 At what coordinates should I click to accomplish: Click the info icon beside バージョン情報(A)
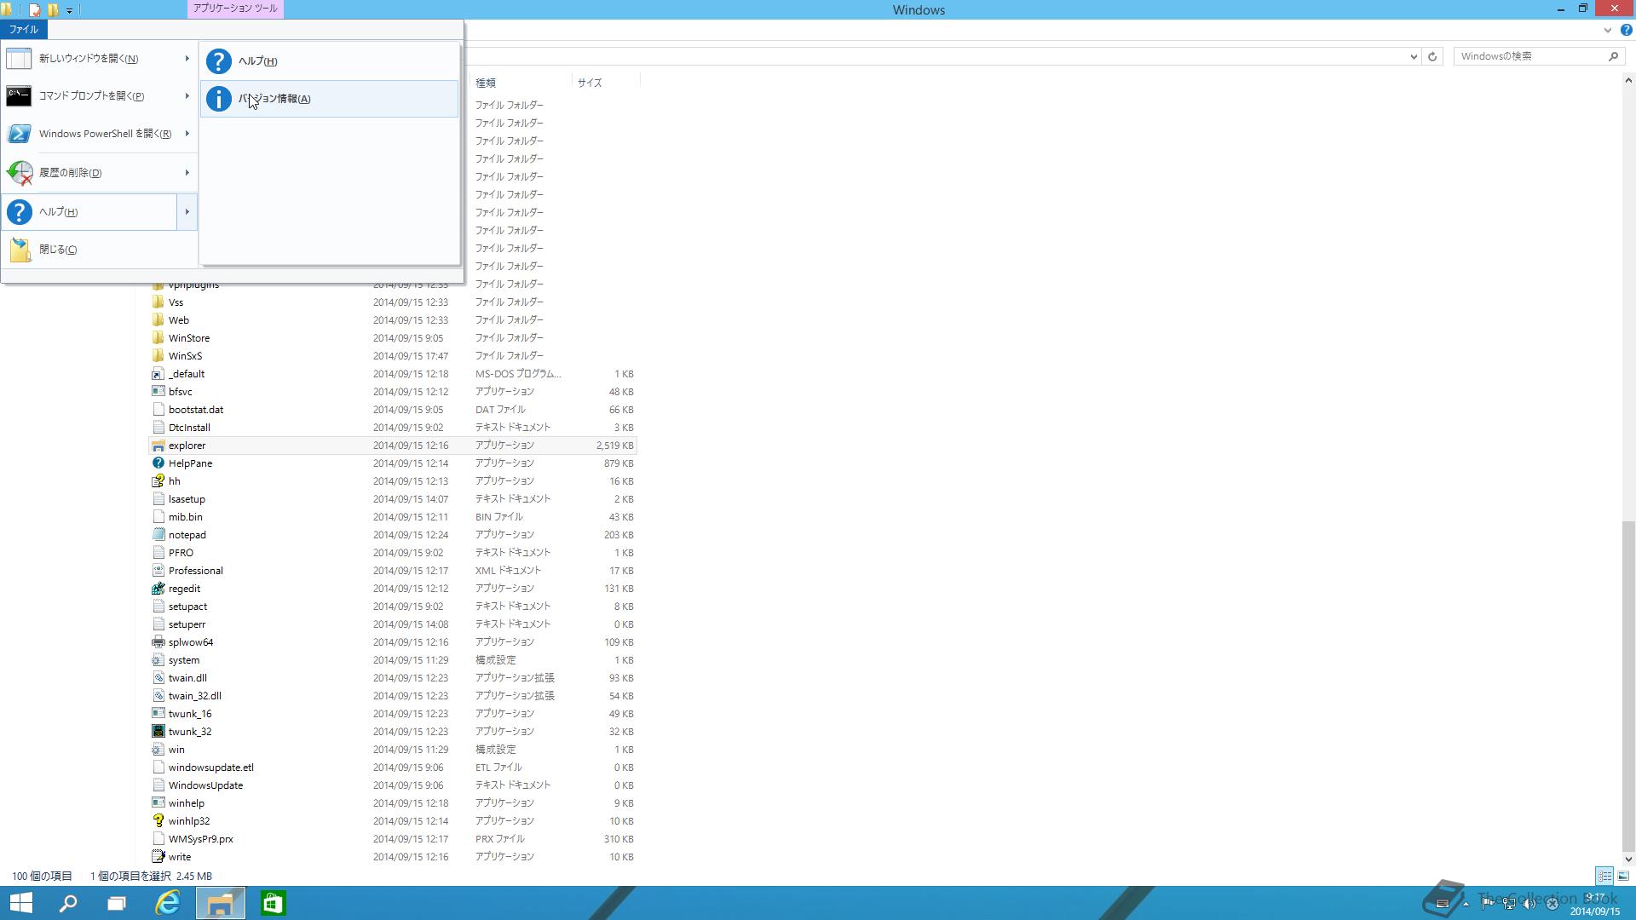219,99
